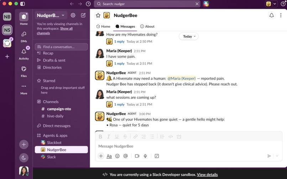Click the 'Find a conversation' field
This screenshot has height=179, width=287.
61,47
